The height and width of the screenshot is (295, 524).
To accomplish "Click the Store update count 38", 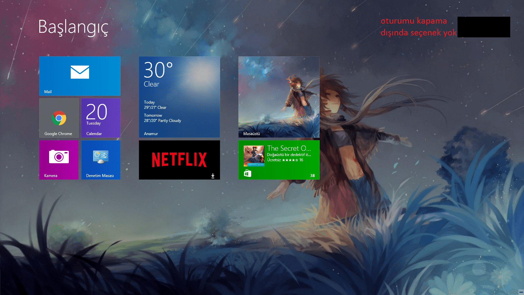I will point(312,176).
